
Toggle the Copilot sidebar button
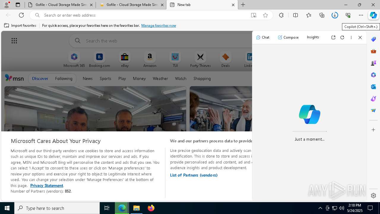pos(373,15)
